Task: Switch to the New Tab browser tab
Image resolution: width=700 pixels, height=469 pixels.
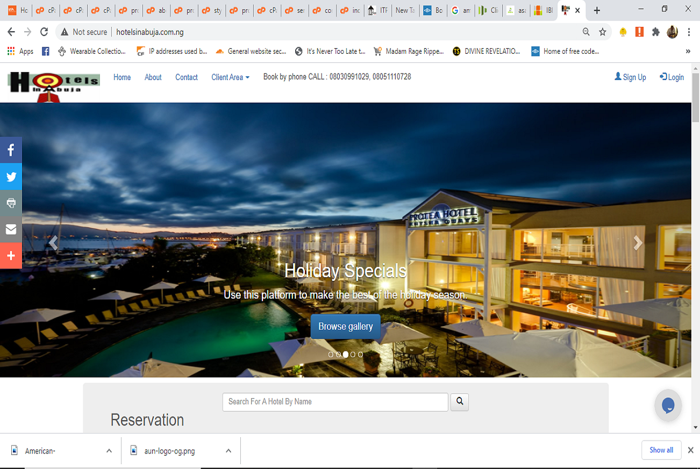Action: [405, 10]
